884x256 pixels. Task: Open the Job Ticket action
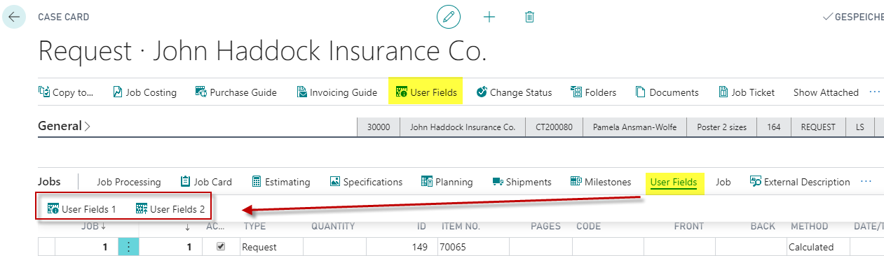point(747,92)
